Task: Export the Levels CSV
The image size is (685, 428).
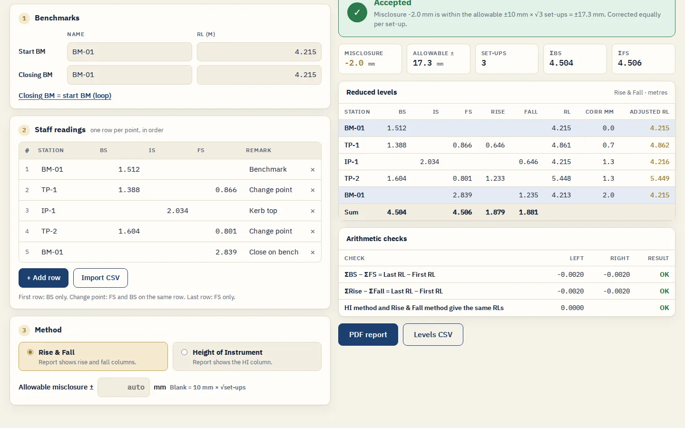Action: (433, 335)
